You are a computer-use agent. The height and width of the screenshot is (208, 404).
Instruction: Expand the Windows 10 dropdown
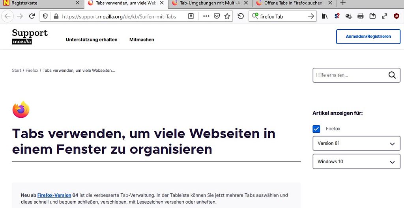(x=356, y=162)
